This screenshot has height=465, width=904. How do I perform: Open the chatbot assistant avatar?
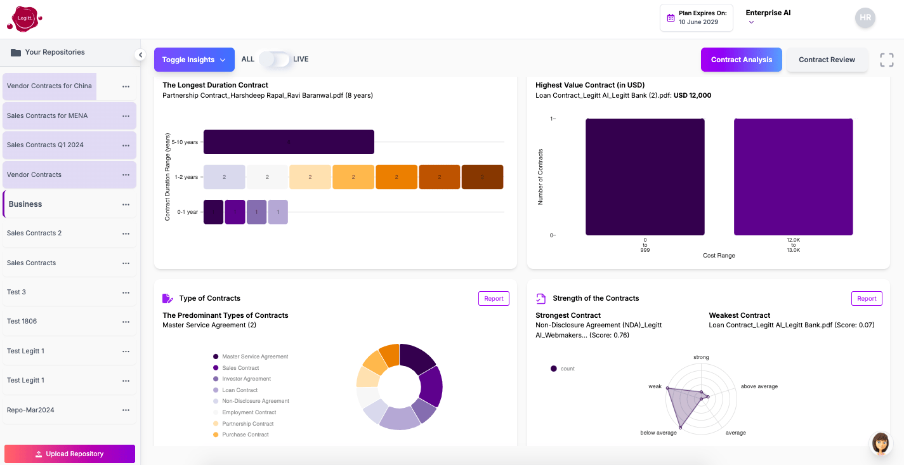point(880,443)
